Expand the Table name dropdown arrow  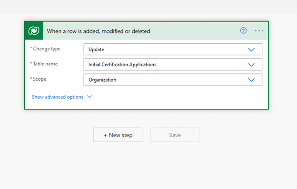[251, 65]
